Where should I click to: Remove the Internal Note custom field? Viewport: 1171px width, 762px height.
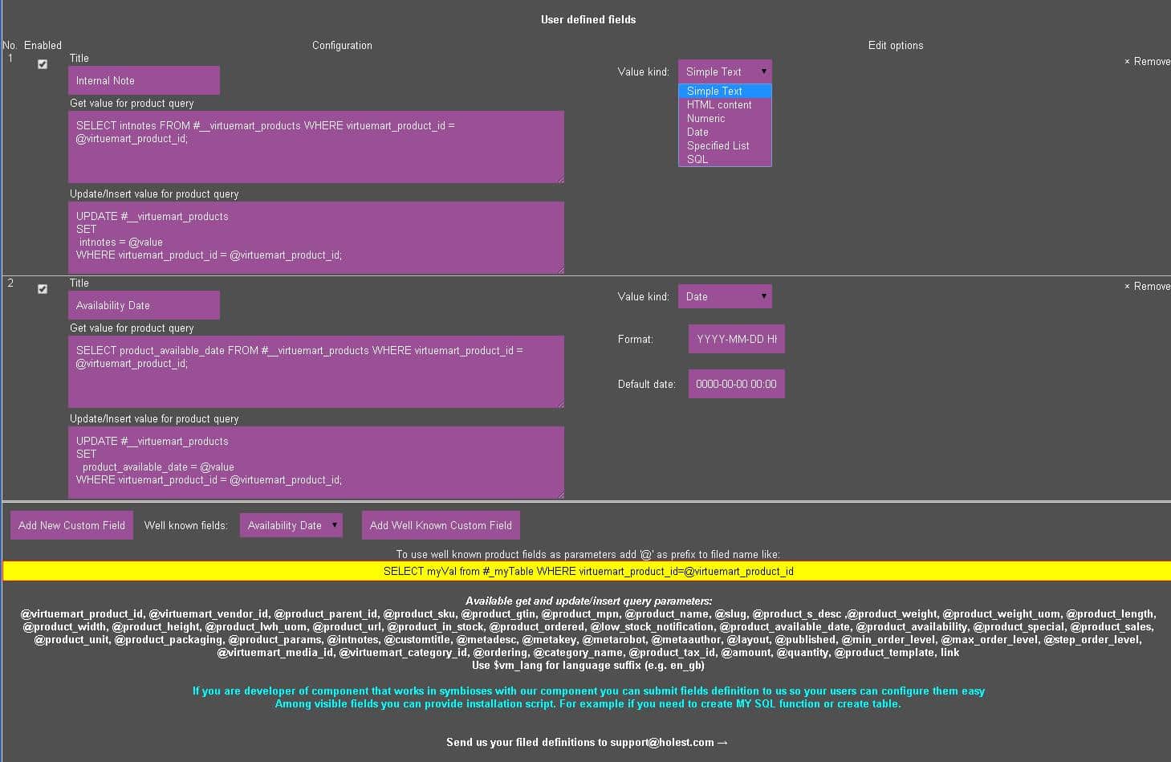pyautogui.click(x=1146, y=61)
